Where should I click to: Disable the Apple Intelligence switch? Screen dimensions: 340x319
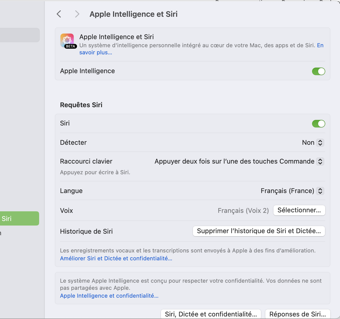(x=318, y=71)
